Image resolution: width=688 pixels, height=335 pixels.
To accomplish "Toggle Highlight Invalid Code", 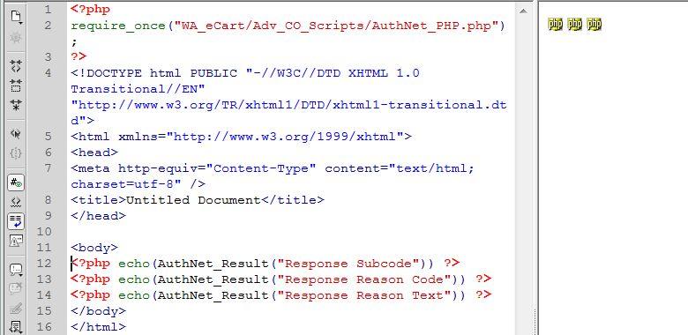I will [16, 202].
